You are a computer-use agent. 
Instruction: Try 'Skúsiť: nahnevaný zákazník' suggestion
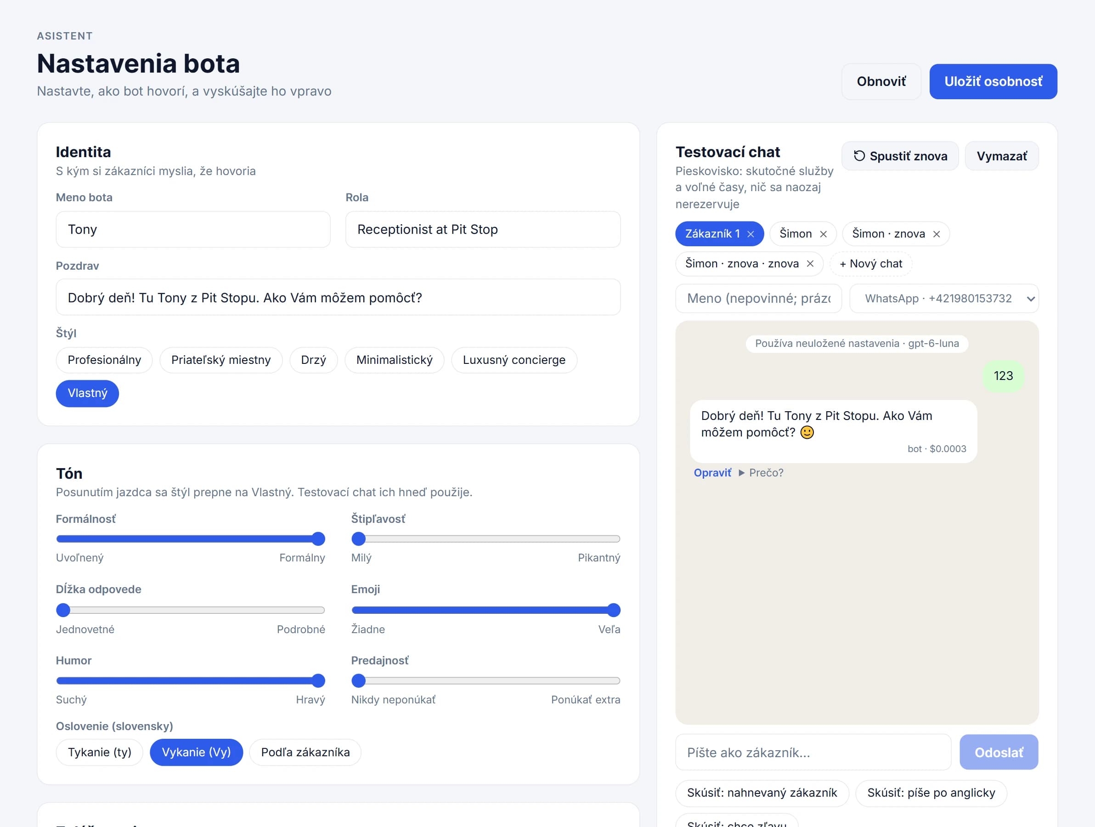762,793
